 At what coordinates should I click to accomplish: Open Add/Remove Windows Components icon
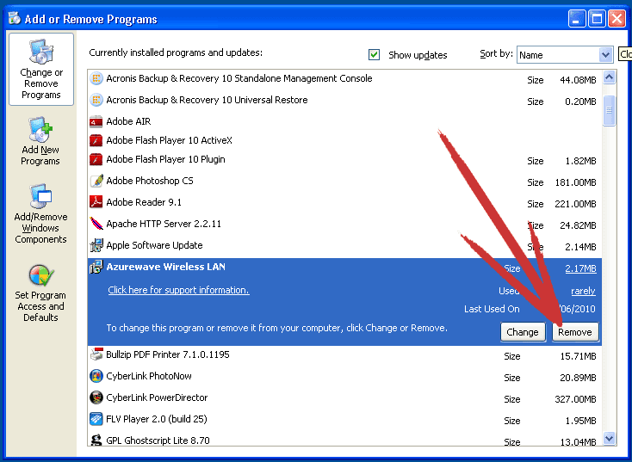point(40,196)
